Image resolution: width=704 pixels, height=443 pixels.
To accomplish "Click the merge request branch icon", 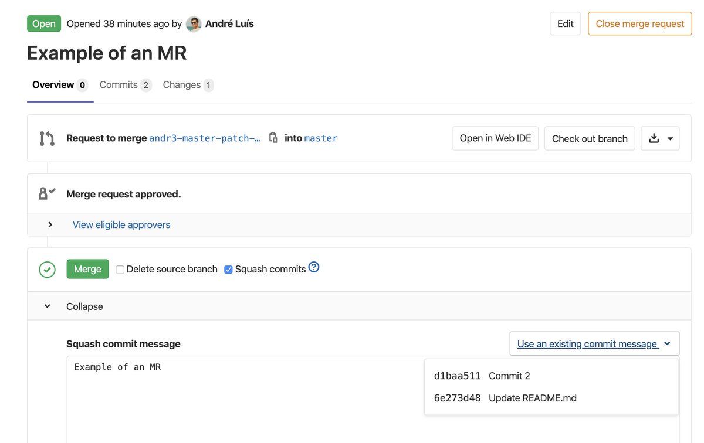I will 47,138.
